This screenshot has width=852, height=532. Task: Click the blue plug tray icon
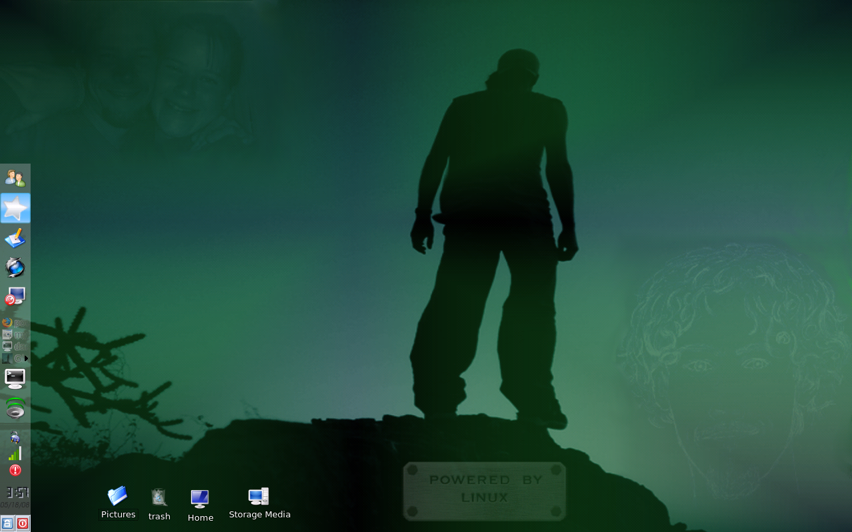[x=15, y=438]
